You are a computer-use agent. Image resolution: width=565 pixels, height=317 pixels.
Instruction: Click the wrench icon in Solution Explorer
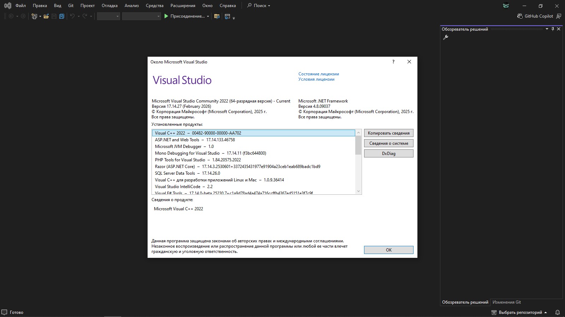click(x=445, y=37)
